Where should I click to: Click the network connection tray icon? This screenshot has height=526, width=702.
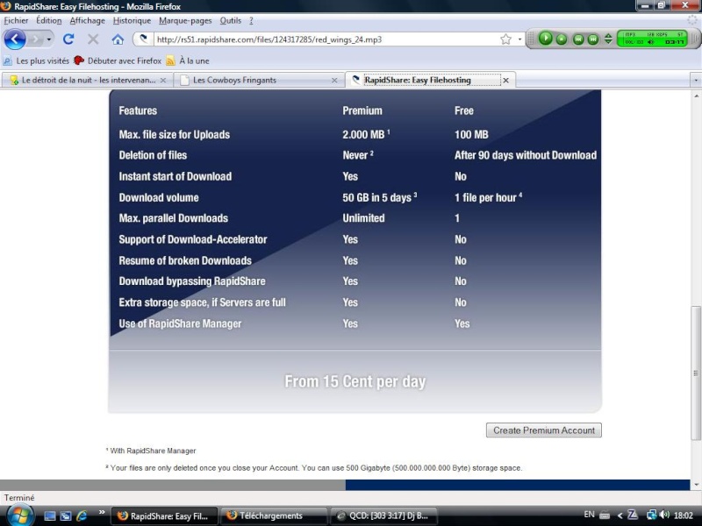[x=651, y=515]
